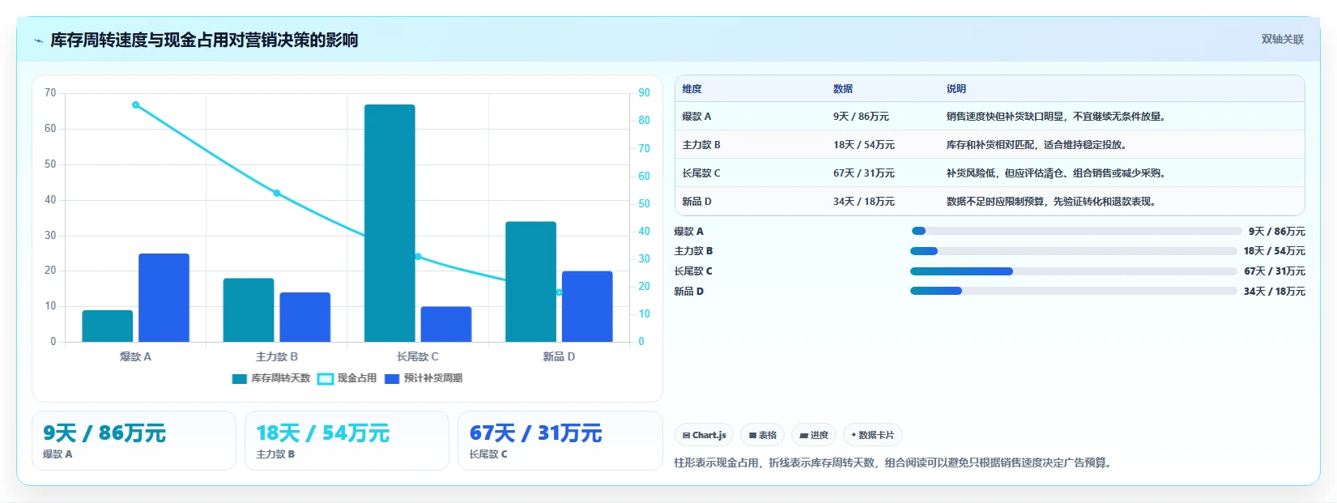Open the 67天 / 31万元 长尾款 C card
This screenshot has height=503, width=1337.
560,441
